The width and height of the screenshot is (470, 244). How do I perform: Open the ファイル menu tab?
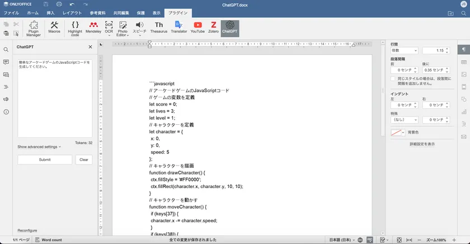tap(12, 12)
